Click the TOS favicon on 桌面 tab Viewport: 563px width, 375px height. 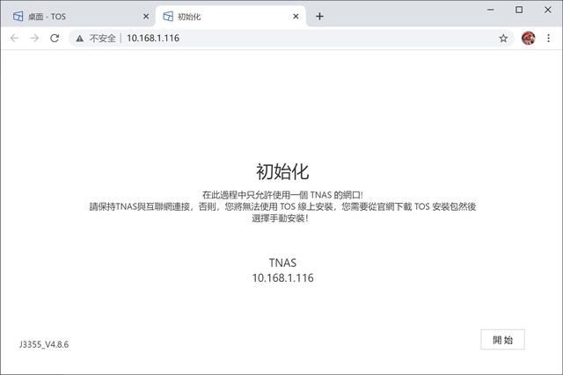point(18,17)
